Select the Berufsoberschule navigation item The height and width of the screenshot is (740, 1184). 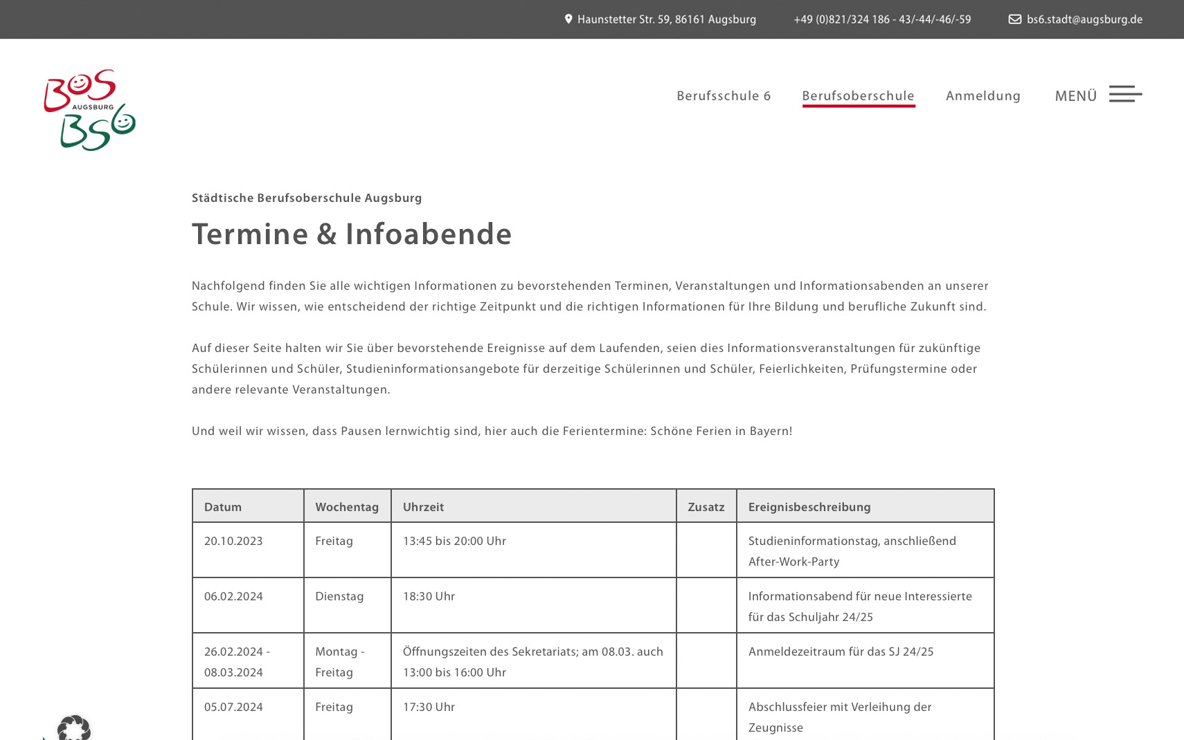858,96
